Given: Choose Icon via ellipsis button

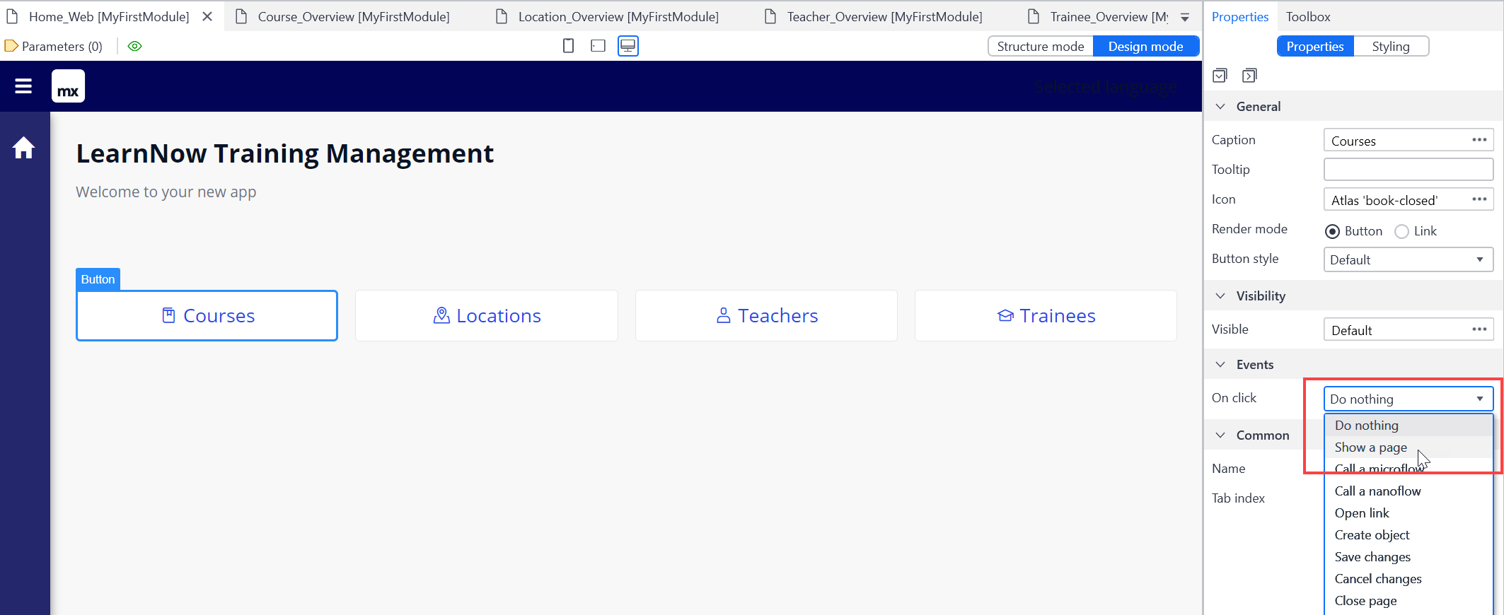Looking at the screenshot, I should (x=1479, y=199).
